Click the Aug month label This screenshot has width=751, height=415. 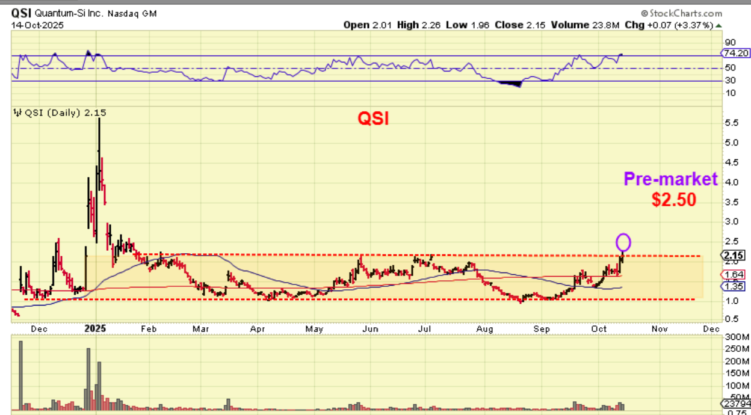(x=484, y=330)
